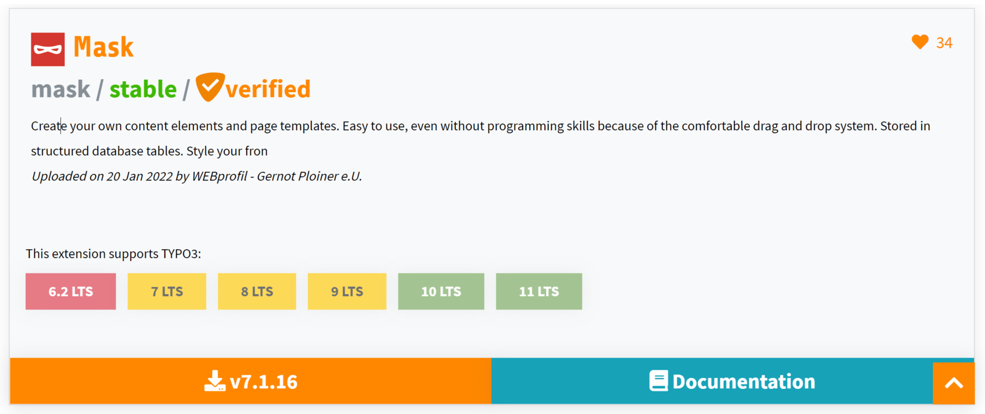985x414 pixels.
Task: Select the 9 LTS badge
Action: pos(347,291)
